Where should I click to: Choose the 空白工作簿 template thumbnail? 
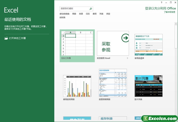(x=77, y=43)
